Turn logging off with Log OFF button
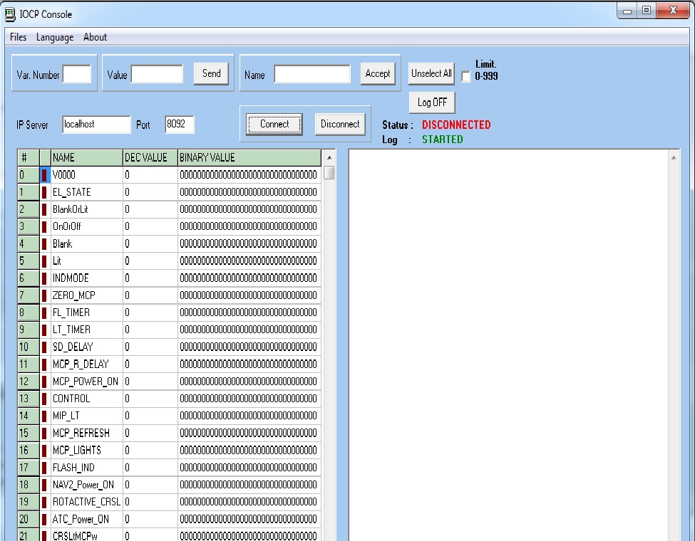Screen dimensions: 695x541 coord(432,103)
